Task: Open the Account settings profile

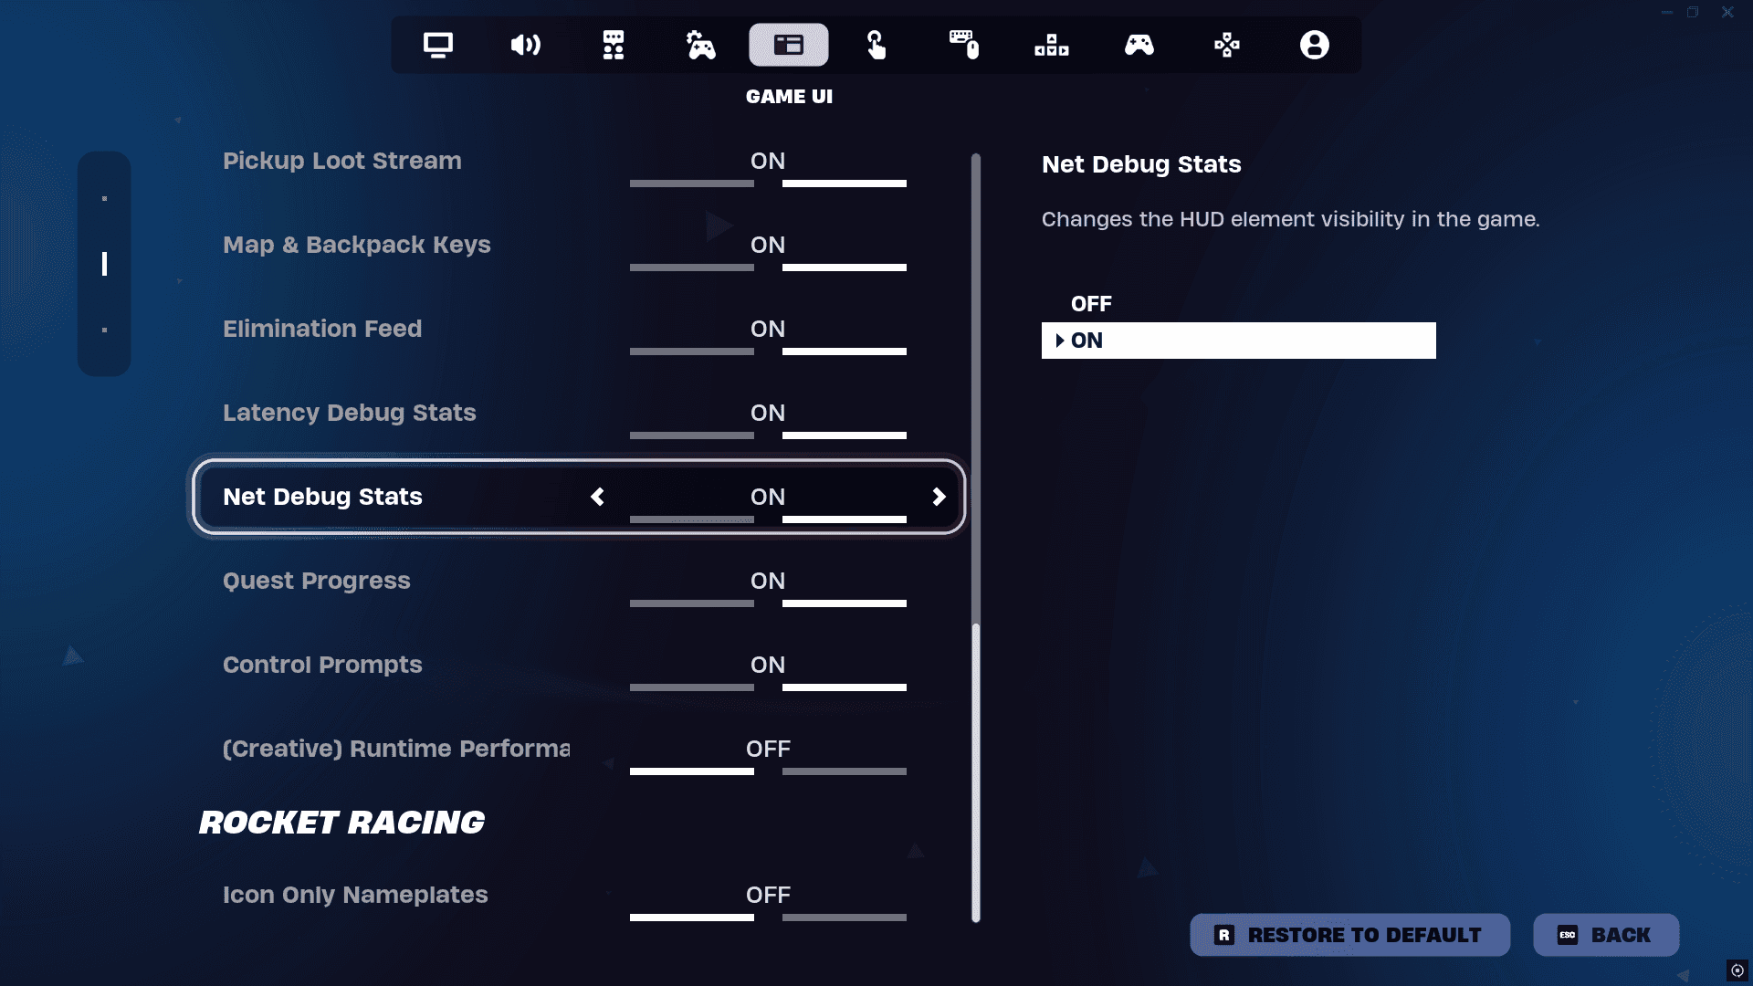Action: [x=1314, y=45]
